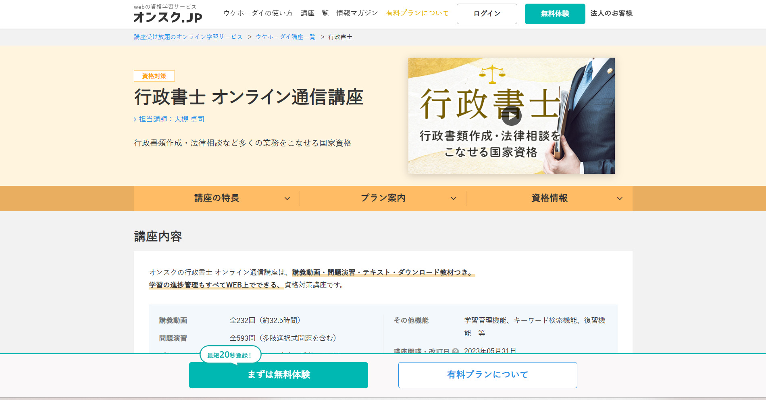Open ウケホーダイの使い方 menu item
Viewport: 766px width, 400px height.
point(258,13)
